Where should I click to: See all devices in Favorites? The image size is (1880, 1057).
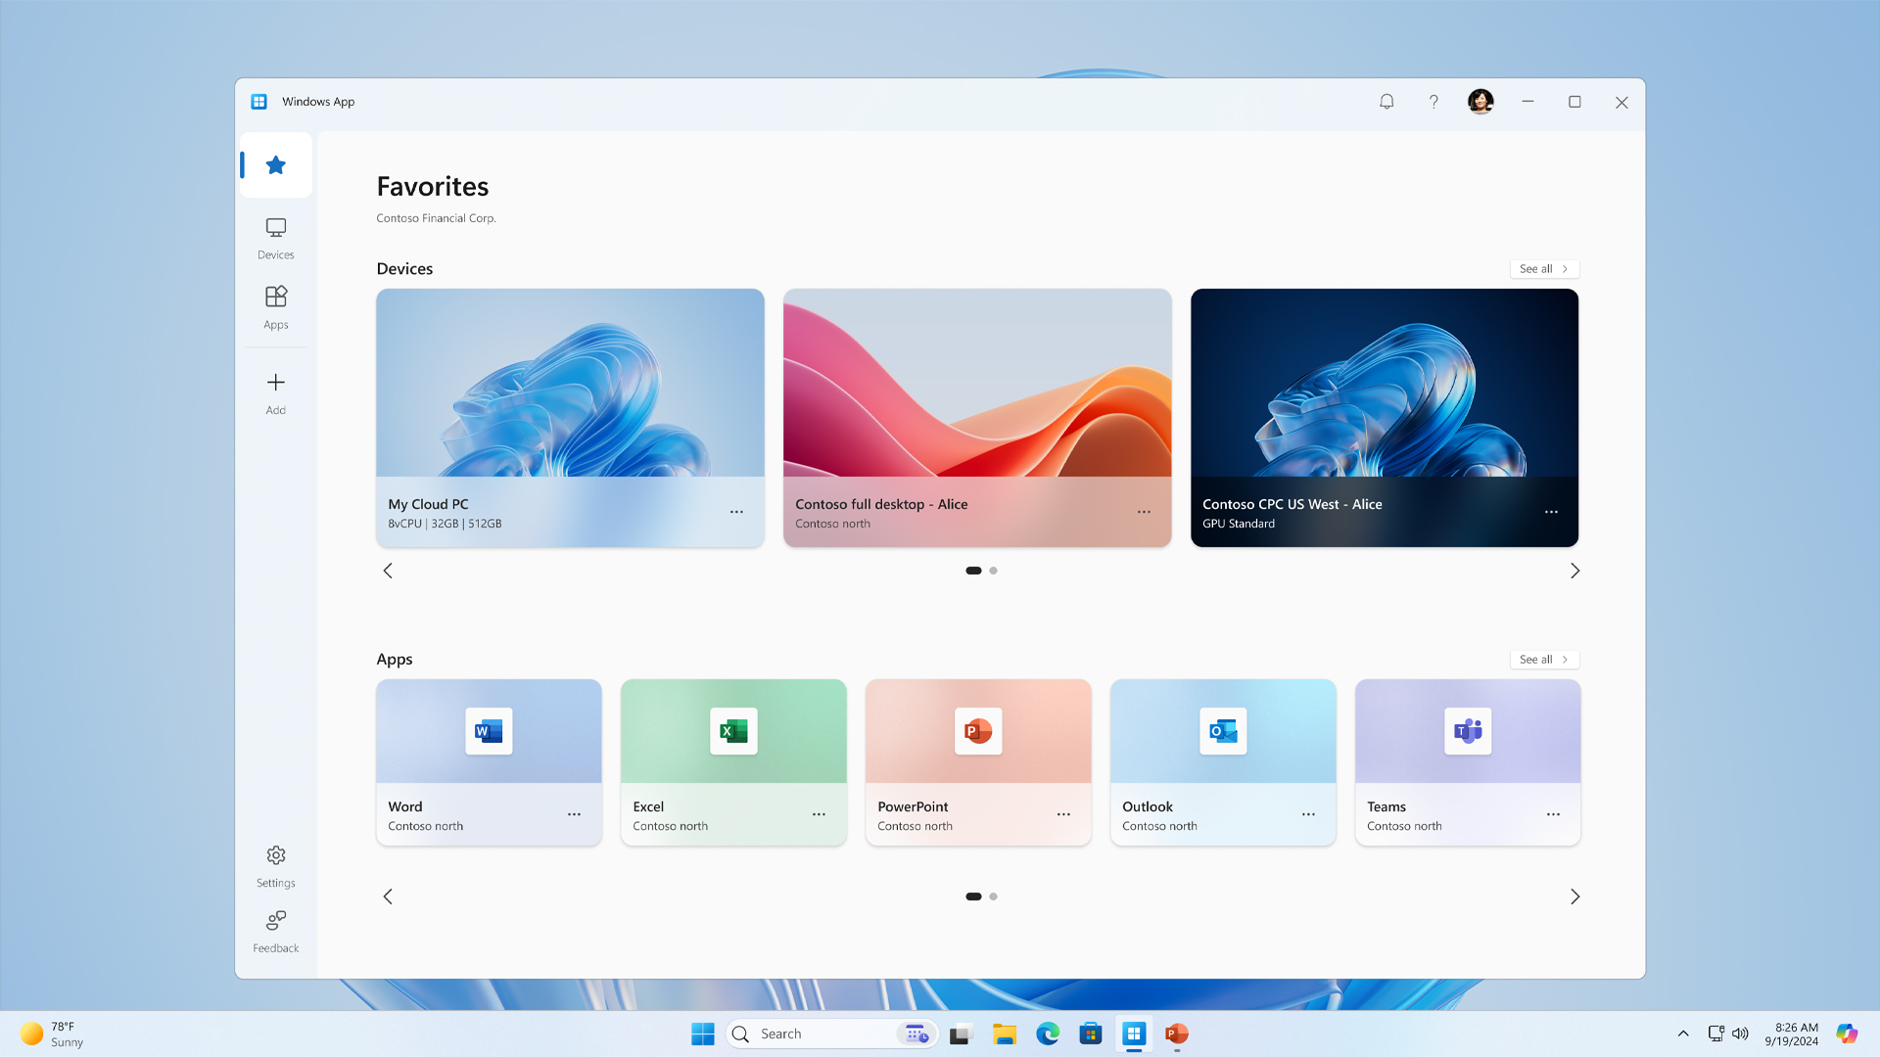point(1543,267)
